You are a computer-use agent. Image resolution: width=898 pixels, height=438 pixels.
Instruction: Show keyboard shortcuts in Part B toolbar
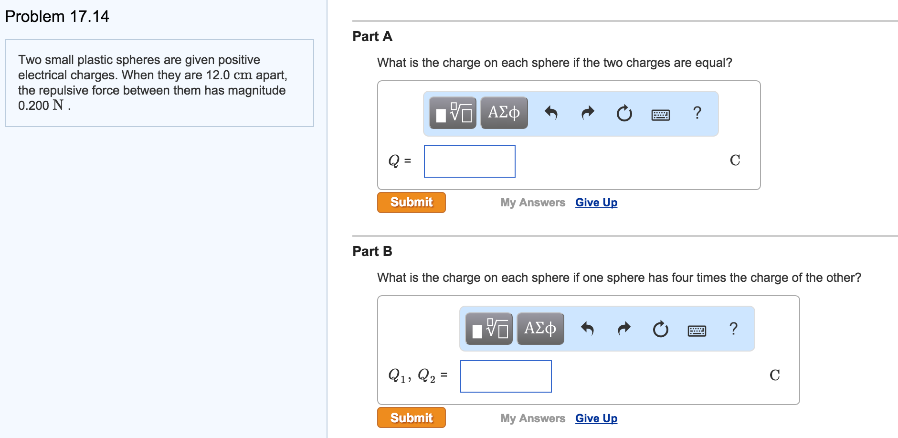[x=697, y=331]
